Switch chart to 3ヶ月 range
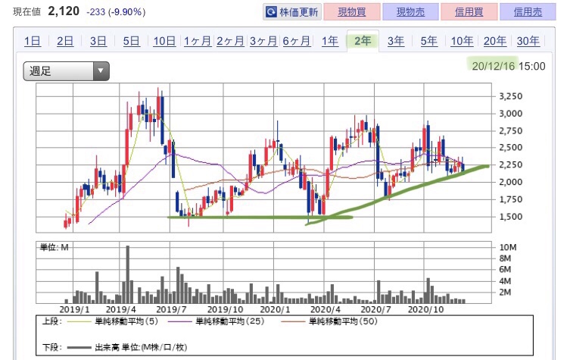 click(263, 41)
